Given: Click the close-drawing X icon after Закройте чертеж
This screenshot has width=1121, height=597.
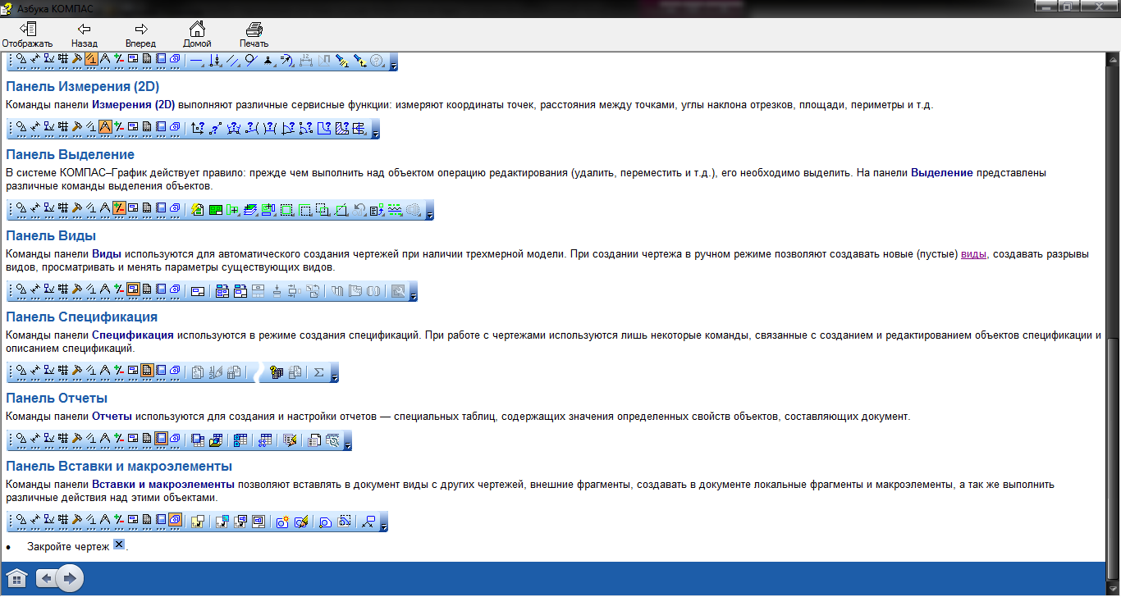Looking at the screenshot, I should (119, 545).
